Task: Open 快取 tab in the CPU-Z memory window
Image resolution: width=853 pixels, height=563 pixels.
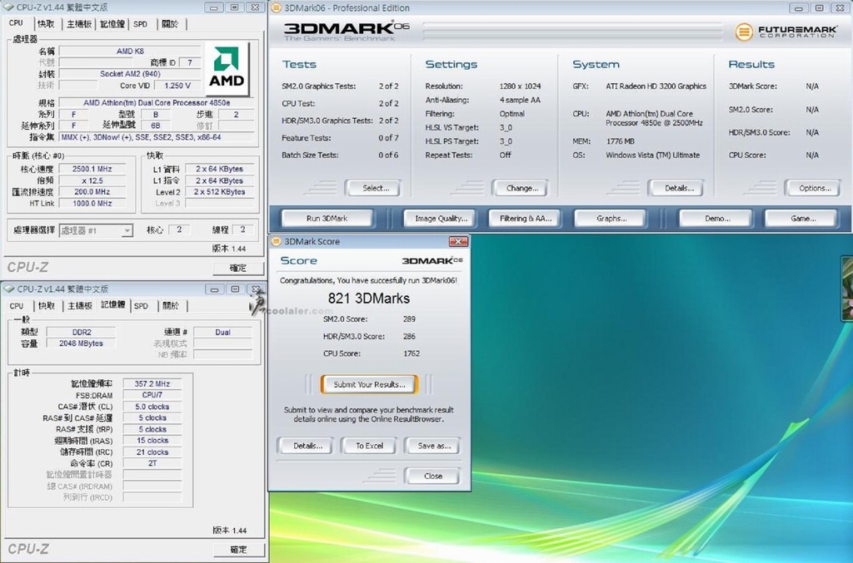Action: pos(47,306)
